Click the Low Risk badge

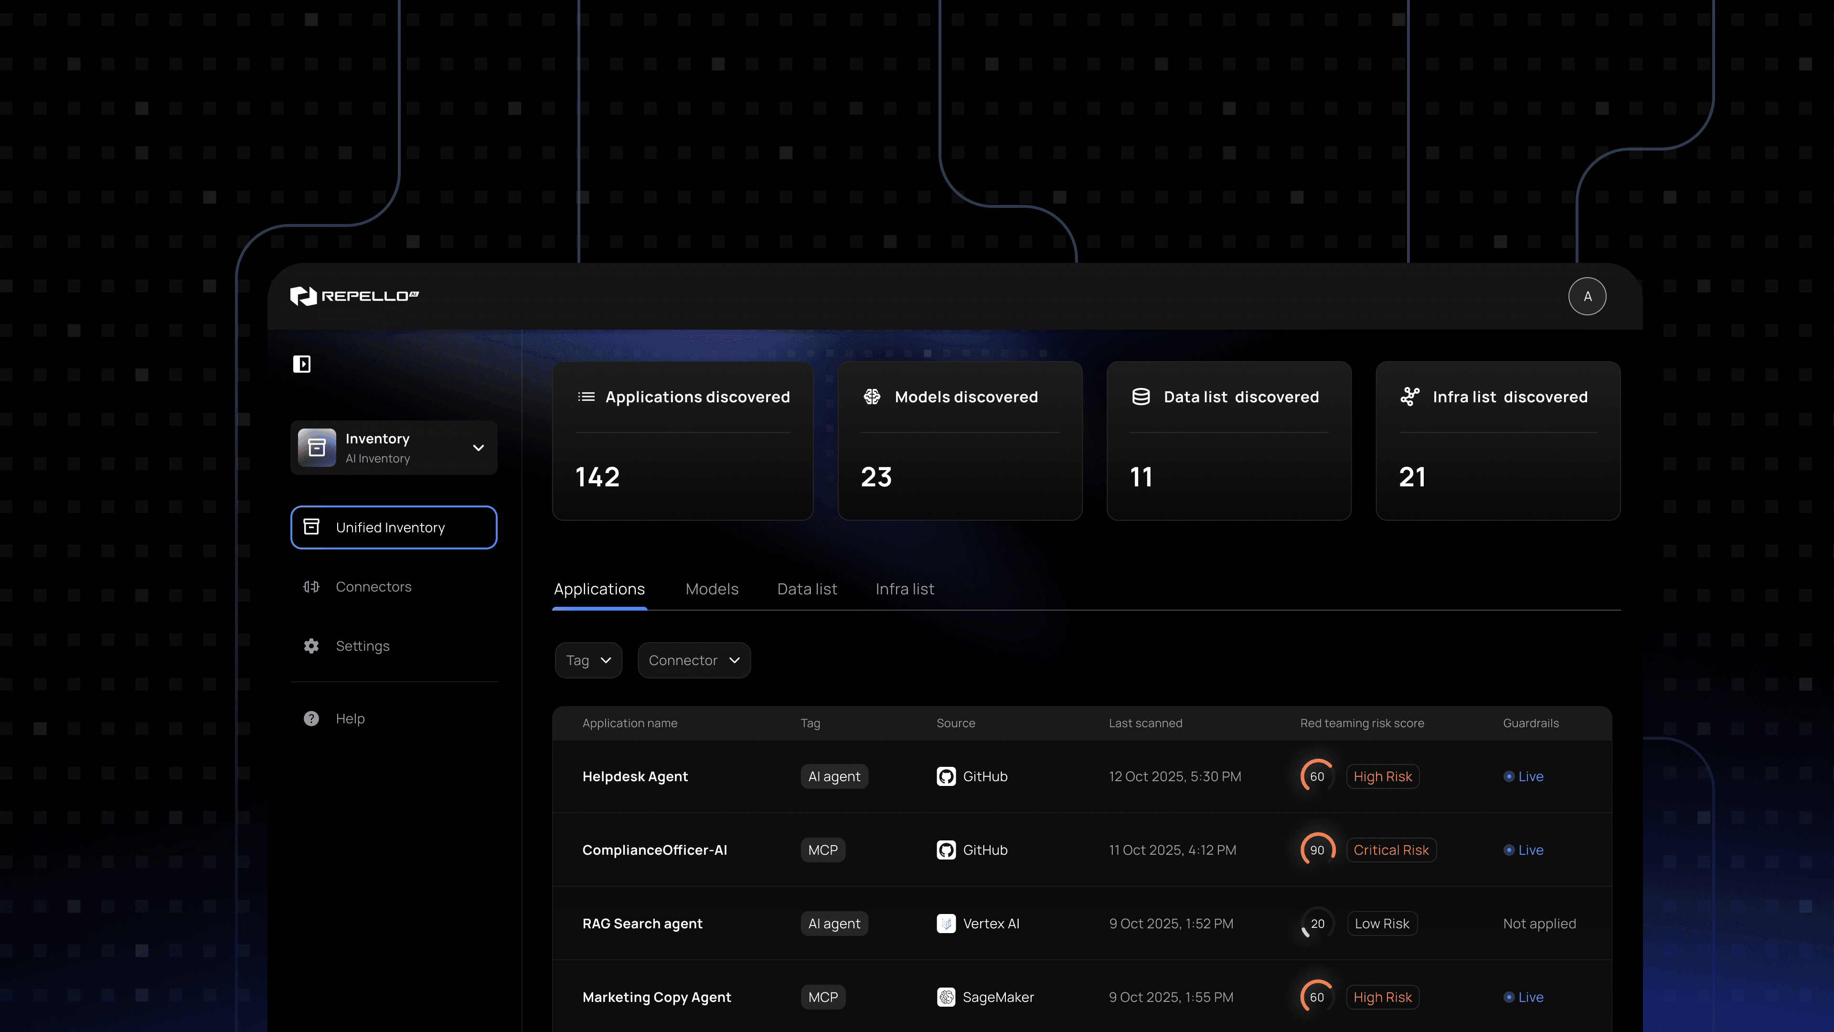tap(1382, 924)
